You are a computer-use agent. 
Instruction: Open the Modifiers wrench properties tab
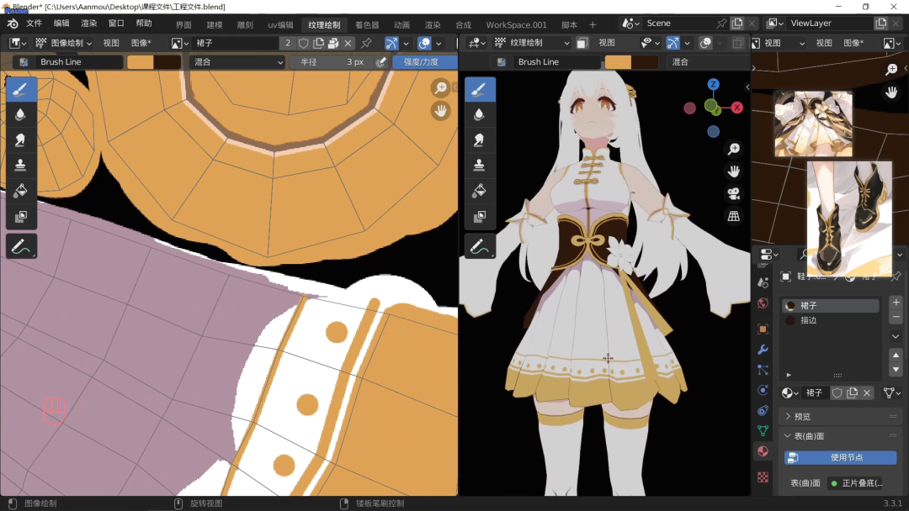coord(763,350)
